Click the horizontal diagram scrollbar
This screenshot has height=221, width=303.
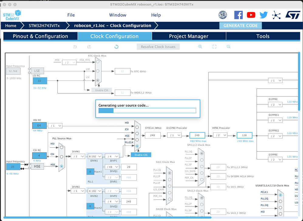pyautogui.click(x=107, y=218)
